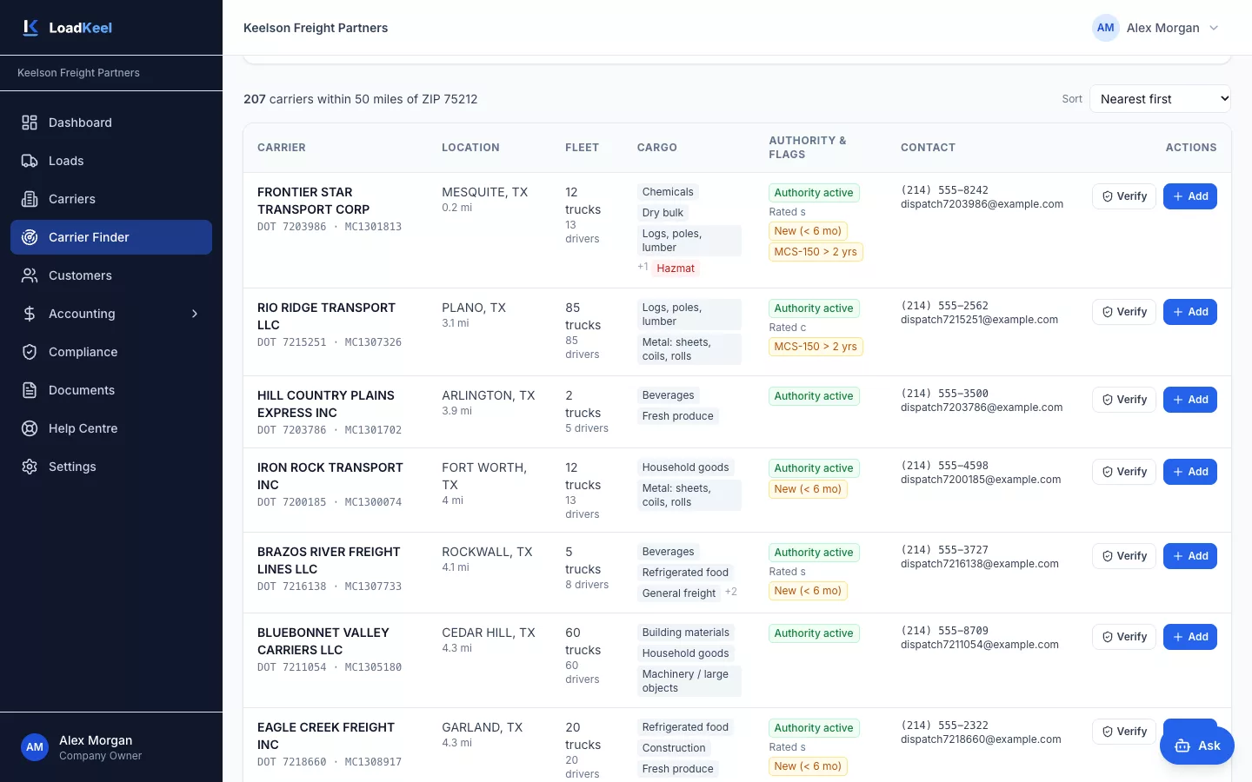
Task: Add Bluebonnet Valley Carriers LLC
Action: pos(1190,637)
